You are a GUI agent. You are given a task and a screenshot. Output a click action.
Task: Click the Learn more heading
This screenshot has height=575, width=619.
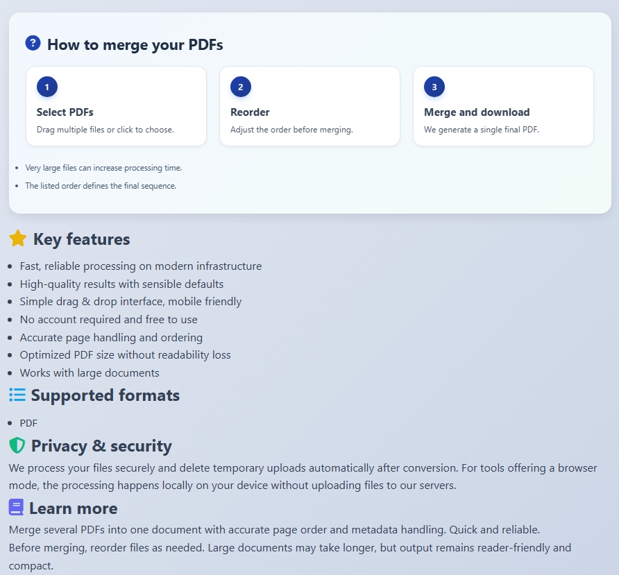pos(72,508)
